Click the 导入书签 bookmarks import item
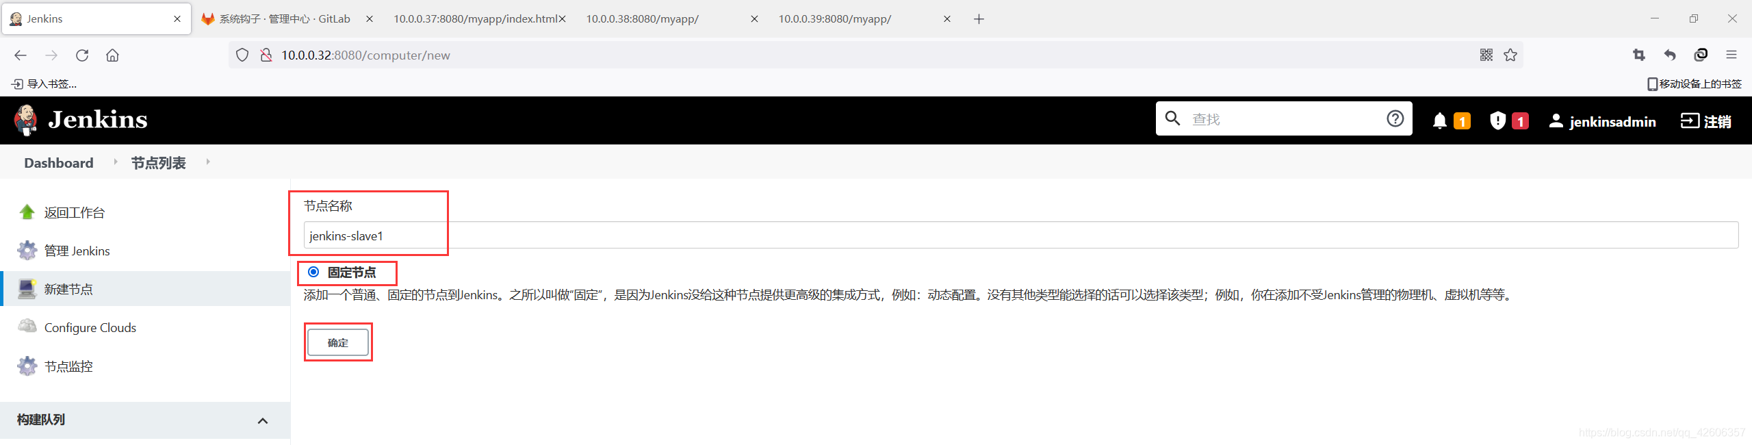The height and width of the screenshot is (445, 1752). click(44, 84)
